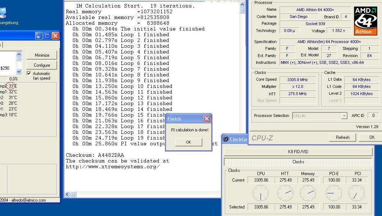The height and width of the screenshot is (216, 382).
Task: Click the HTT clock dial in ClockGen
Action: coord(285,193)
